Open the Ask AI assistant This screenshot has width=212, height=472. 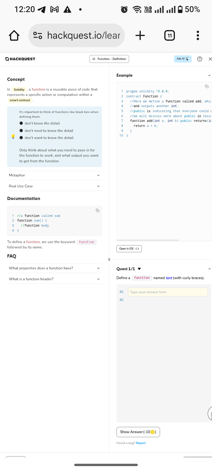pos(183,59)
